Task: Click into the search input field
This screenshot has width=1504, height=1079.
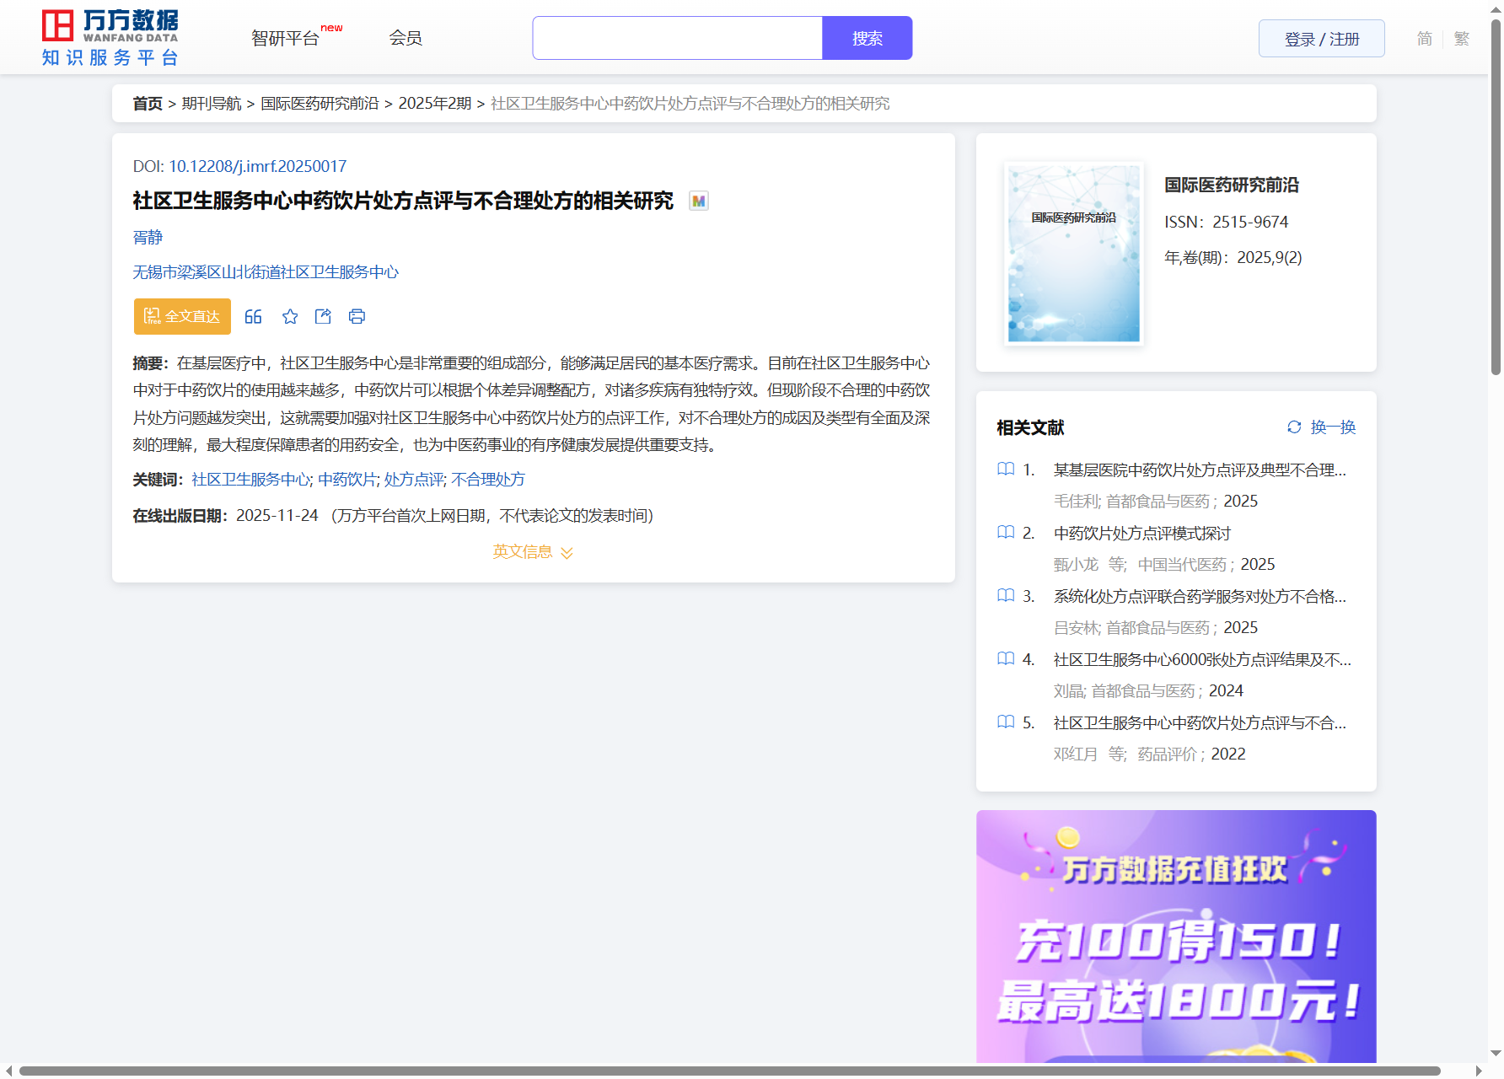Action: pyautogui.click(x=677, y=39)
